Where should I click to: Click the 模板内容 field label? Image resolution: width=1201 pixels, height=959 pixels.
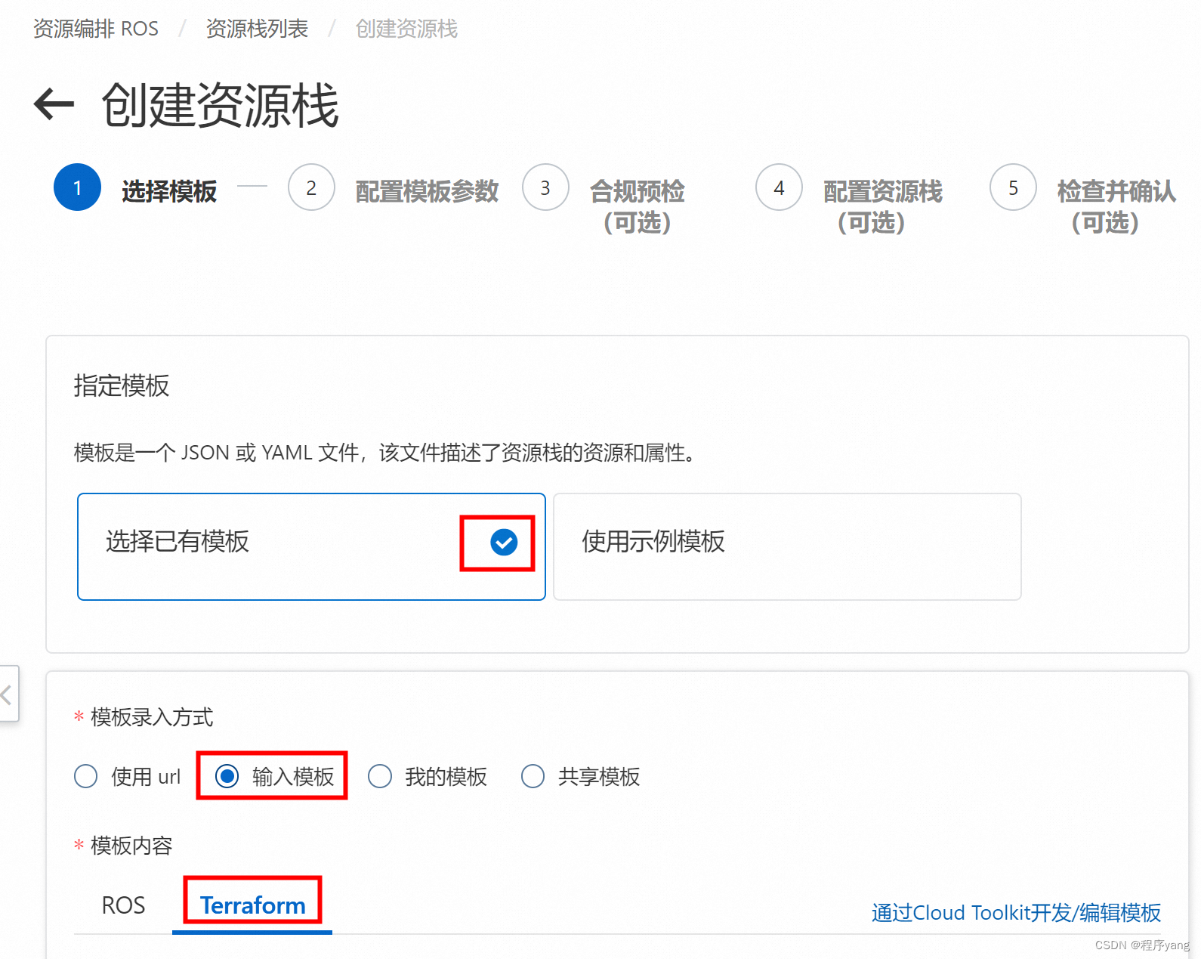point(131,845)
